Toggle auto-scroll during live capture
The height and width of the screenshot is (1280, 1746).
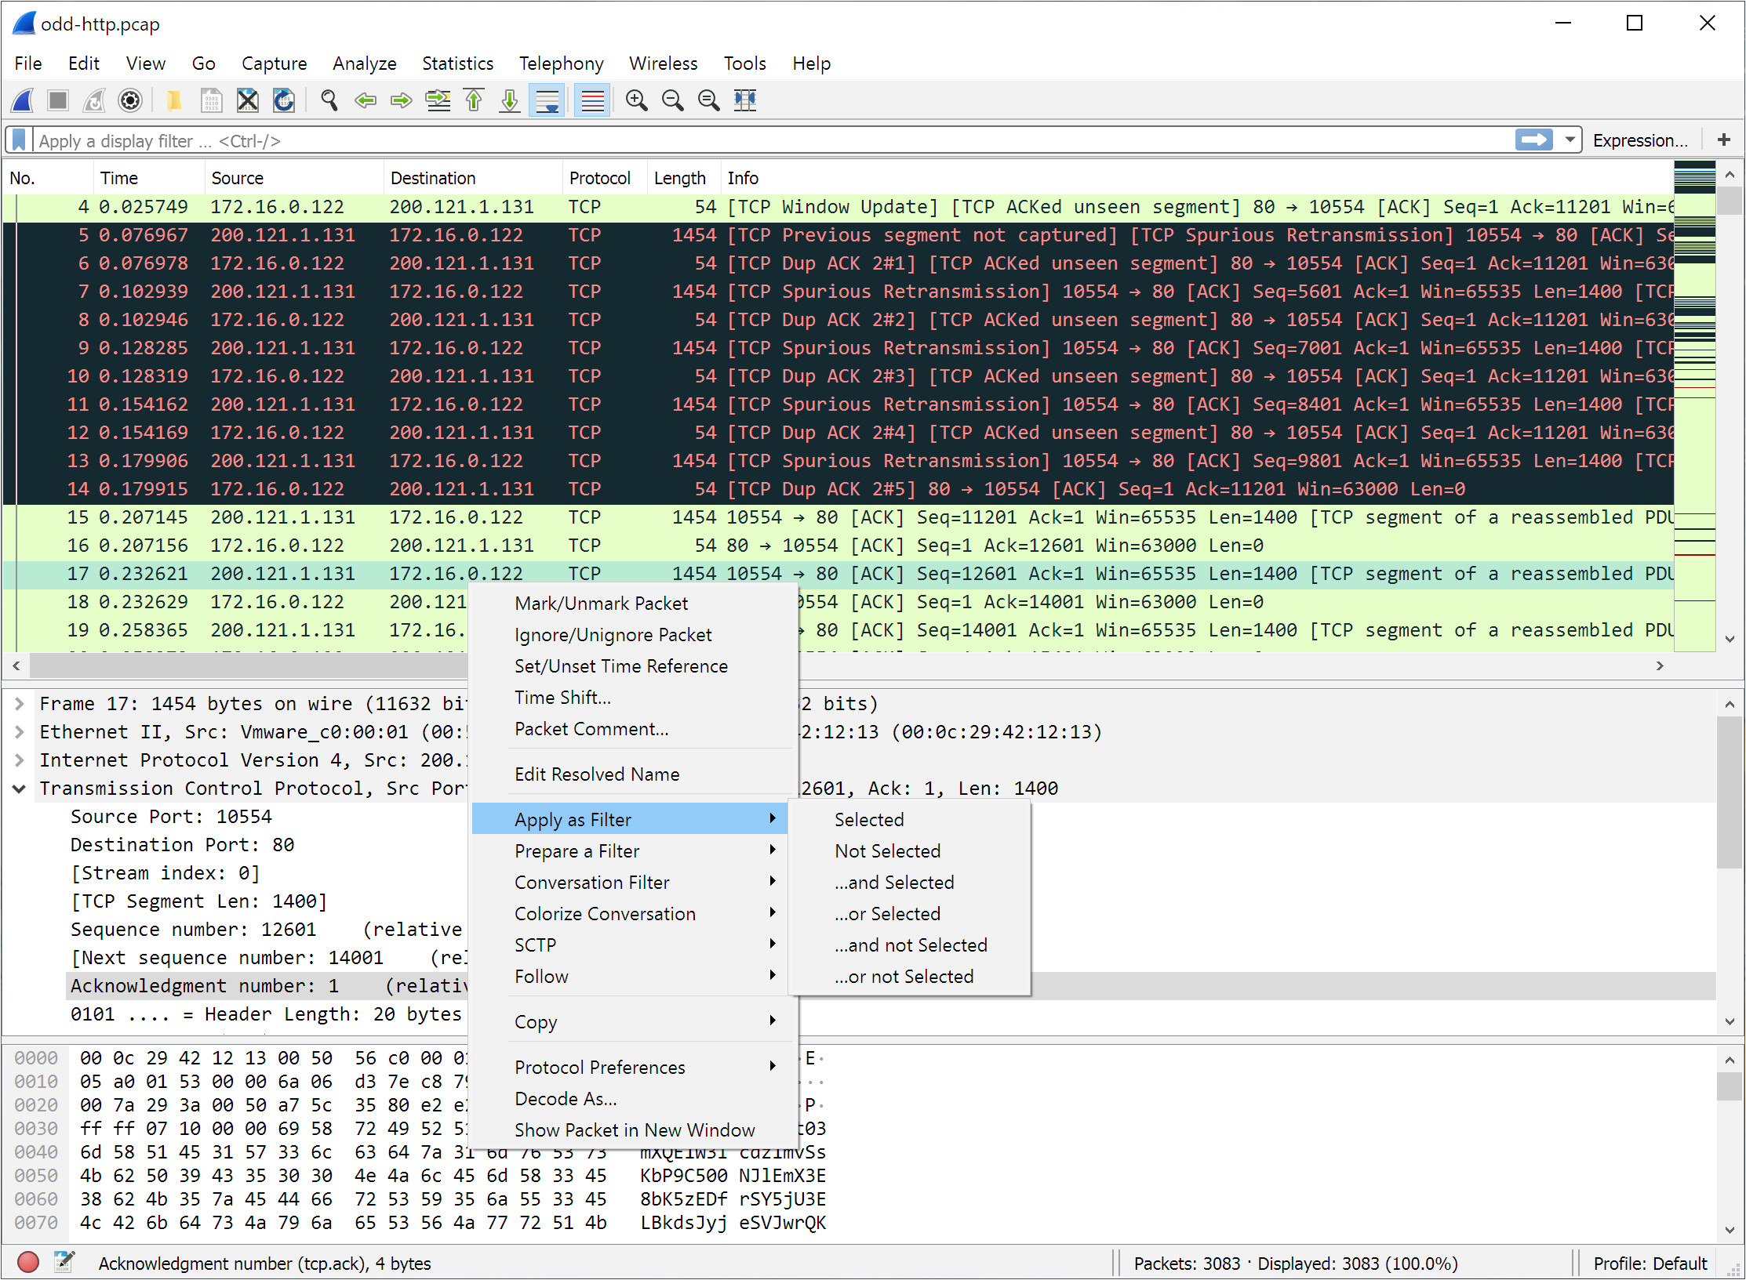[547, 100]
